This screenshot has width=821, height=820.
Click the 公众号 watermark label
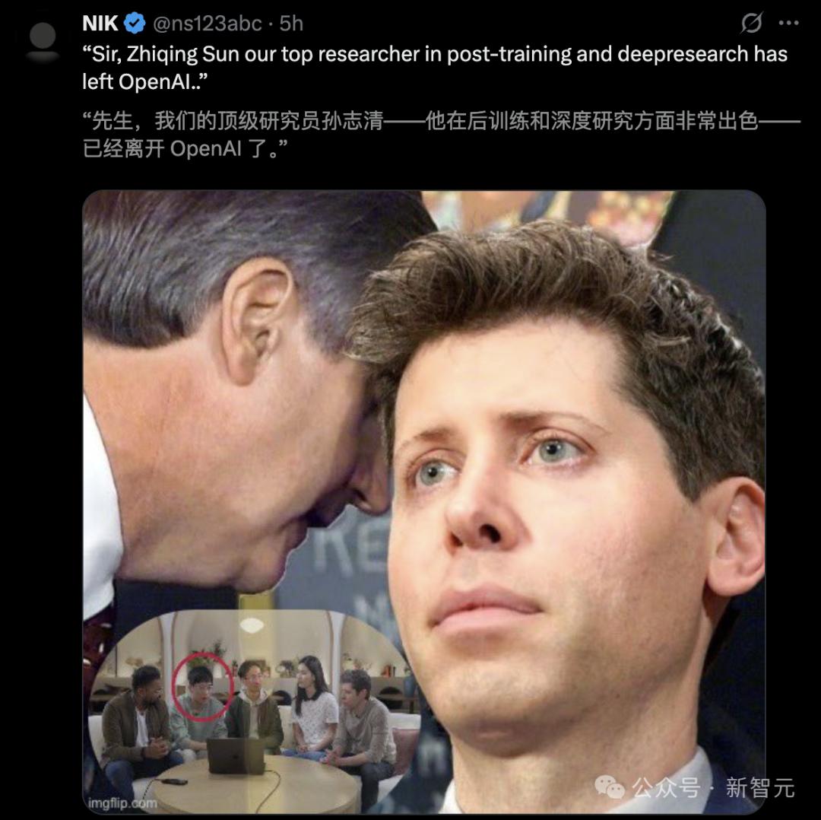pyautogui.click(x=665, y=787)
